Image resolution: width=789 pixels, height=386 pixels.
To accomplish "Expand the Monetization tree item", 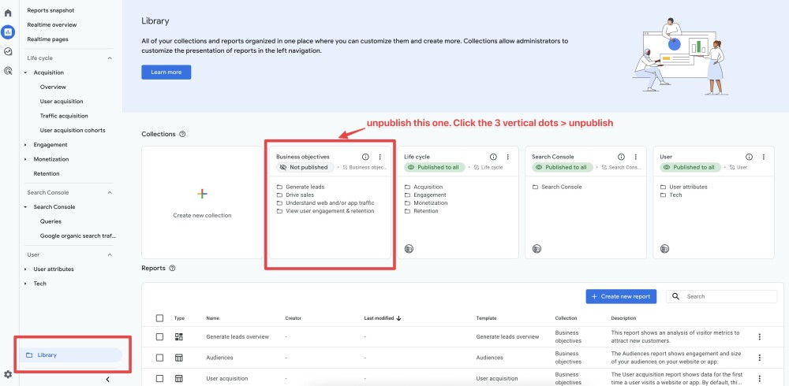I will click(x=26, y=159).
